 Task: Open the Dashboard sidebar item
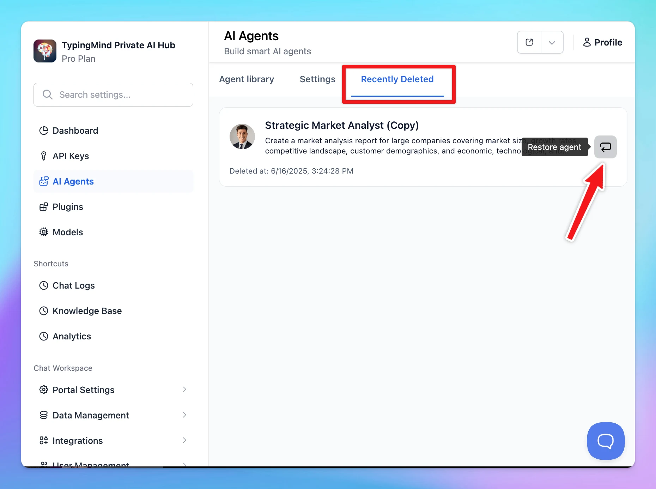click(113, 131)
